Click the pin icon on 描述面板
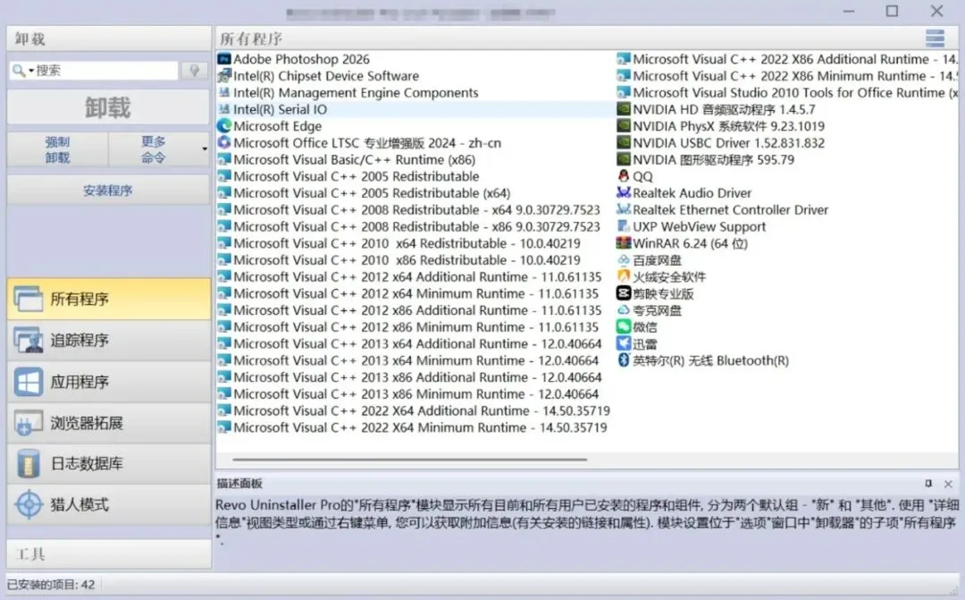This screenshot has height=600, width=965. [x=928, y=484]
